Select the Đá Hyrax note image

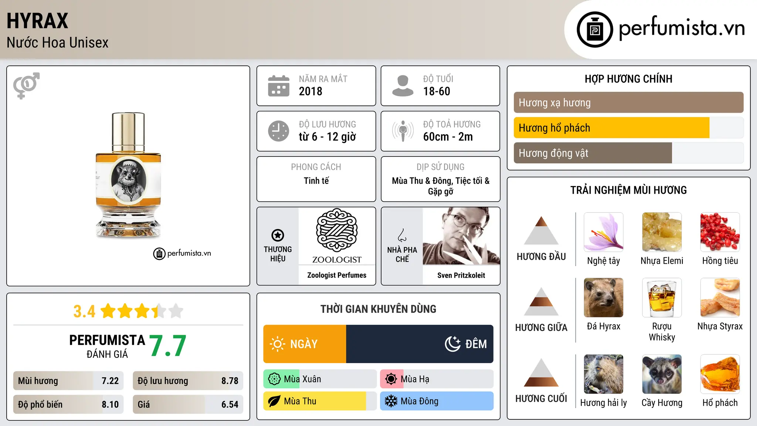(604, 298)
